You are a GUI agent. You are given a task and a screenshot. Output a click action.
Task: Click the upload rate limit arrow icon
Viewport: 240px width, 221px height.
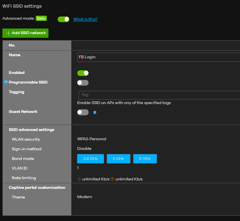[112, 179]
